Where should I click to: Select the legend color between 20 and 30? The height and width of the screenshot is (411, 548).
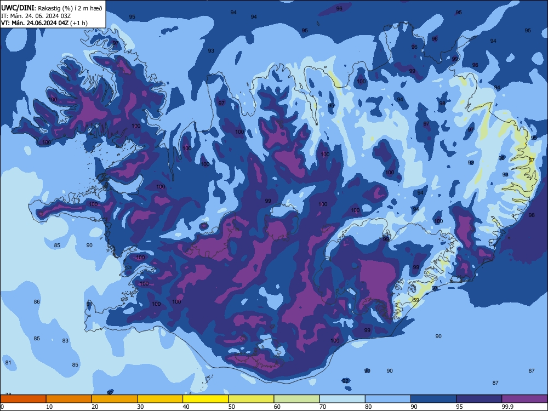pos(115,399)
